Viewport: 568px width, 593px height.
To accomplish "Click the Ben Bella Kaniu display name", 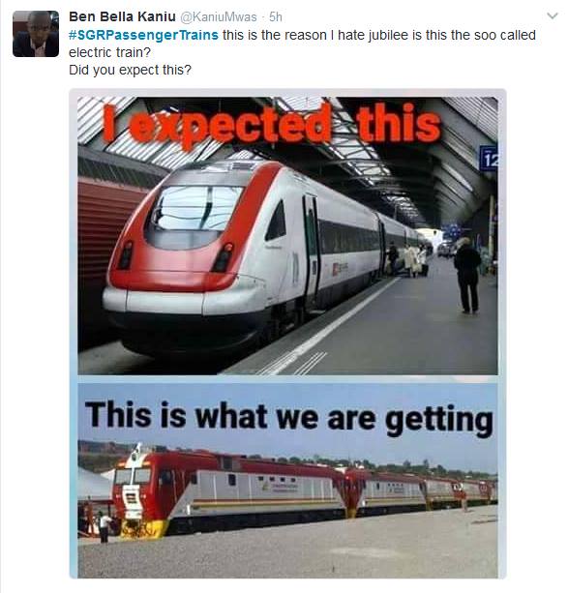I will [122, 16].
